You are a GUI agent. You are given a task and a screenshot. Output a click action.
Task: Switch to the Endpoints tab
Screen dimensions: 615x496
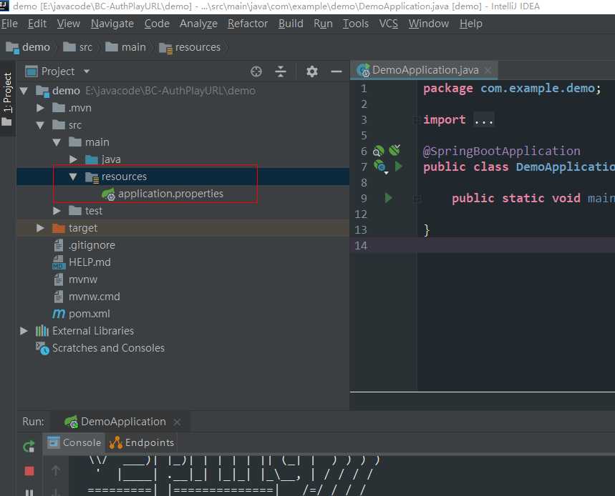[x=142, y=442]
